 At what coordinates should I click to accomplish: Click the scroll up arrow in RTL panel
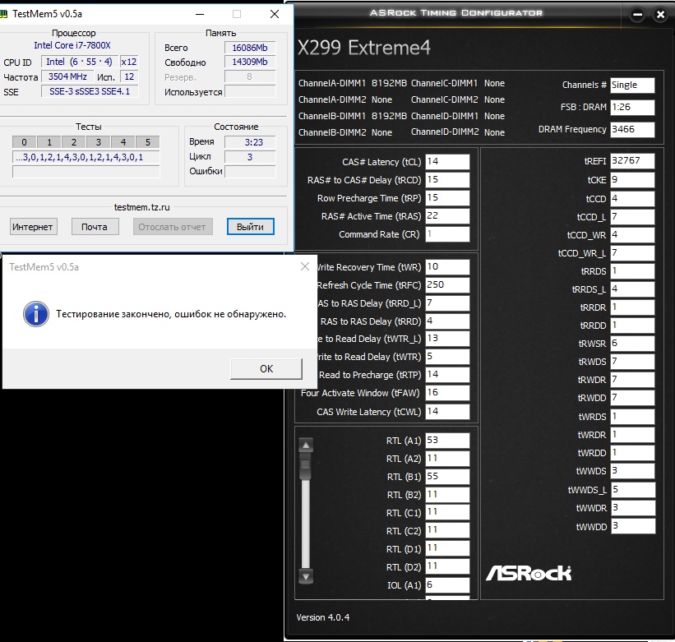pyautogui.click(x=306, y=446)
